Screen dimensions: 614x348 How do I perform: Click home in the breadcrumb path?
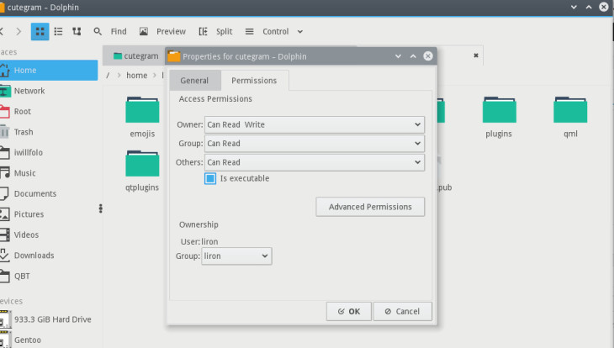(136, 75)
